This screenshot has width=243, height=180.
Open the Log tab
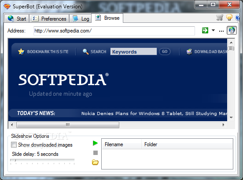(81, 18)
